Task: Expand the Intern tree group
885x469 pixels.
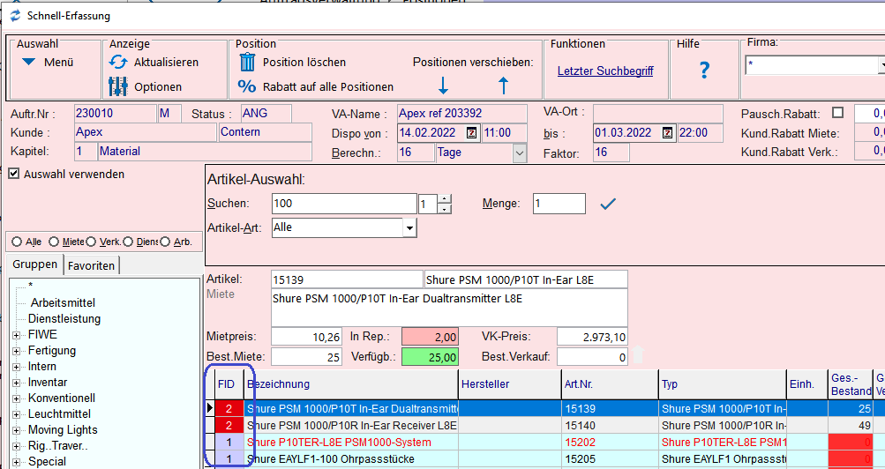Action: (x=17, y=367)
